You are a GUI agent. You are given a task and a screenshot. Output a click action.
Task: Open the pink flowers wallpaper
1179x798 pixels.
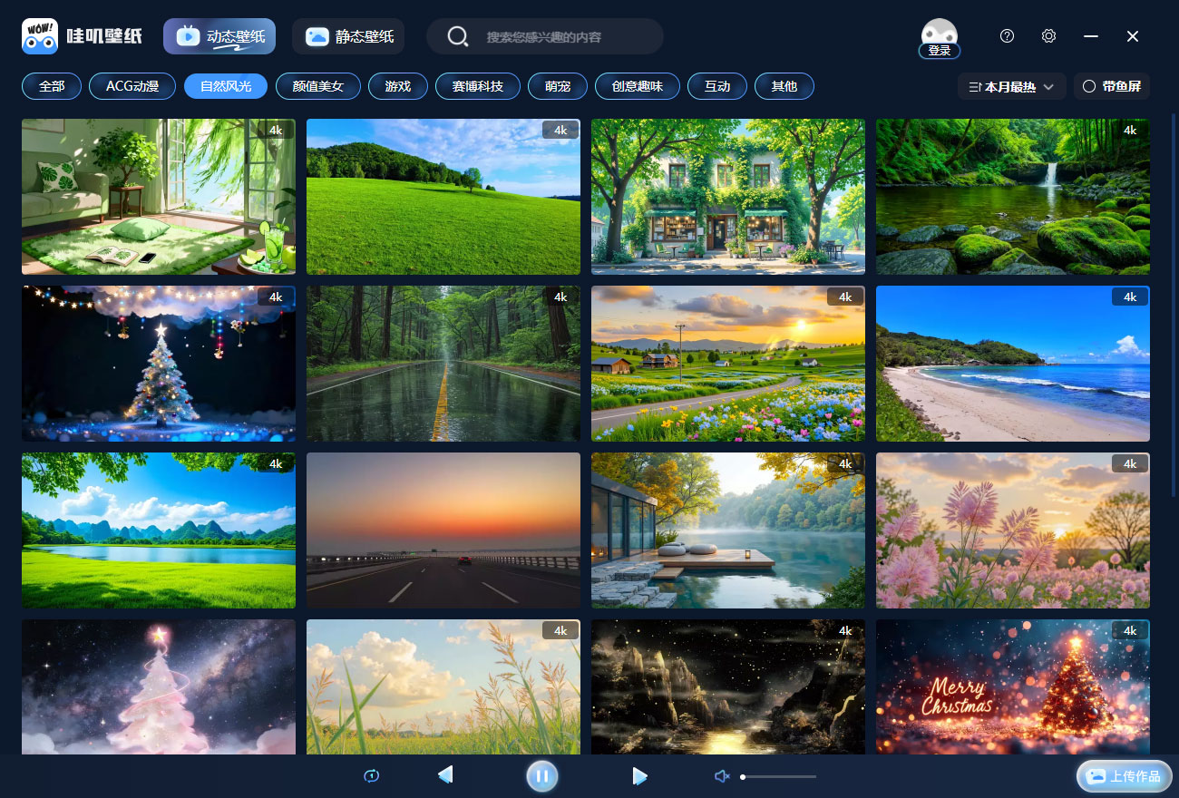1013,530
